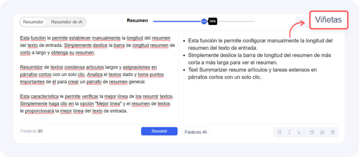The height and width of the screenshot is (157, 359).
Task: Click the summary length slider handle
Action: click(204, 21)
